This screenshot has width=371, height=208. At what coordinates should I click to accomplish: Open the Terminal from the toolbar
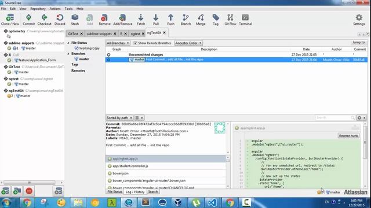point(245,20)
